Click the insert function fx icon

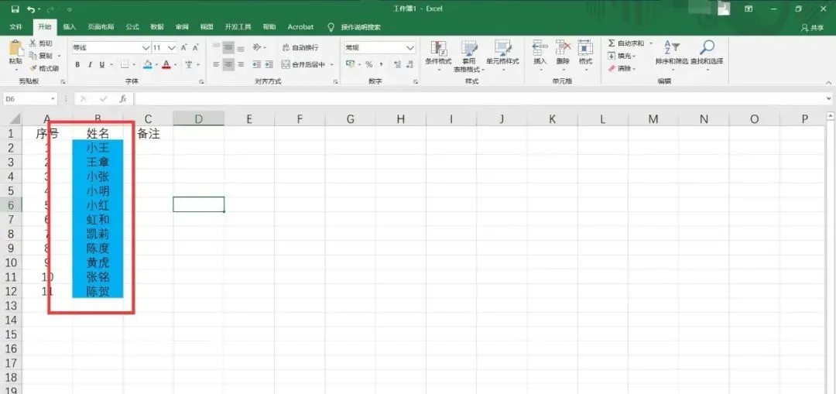(x=123, y=98)
